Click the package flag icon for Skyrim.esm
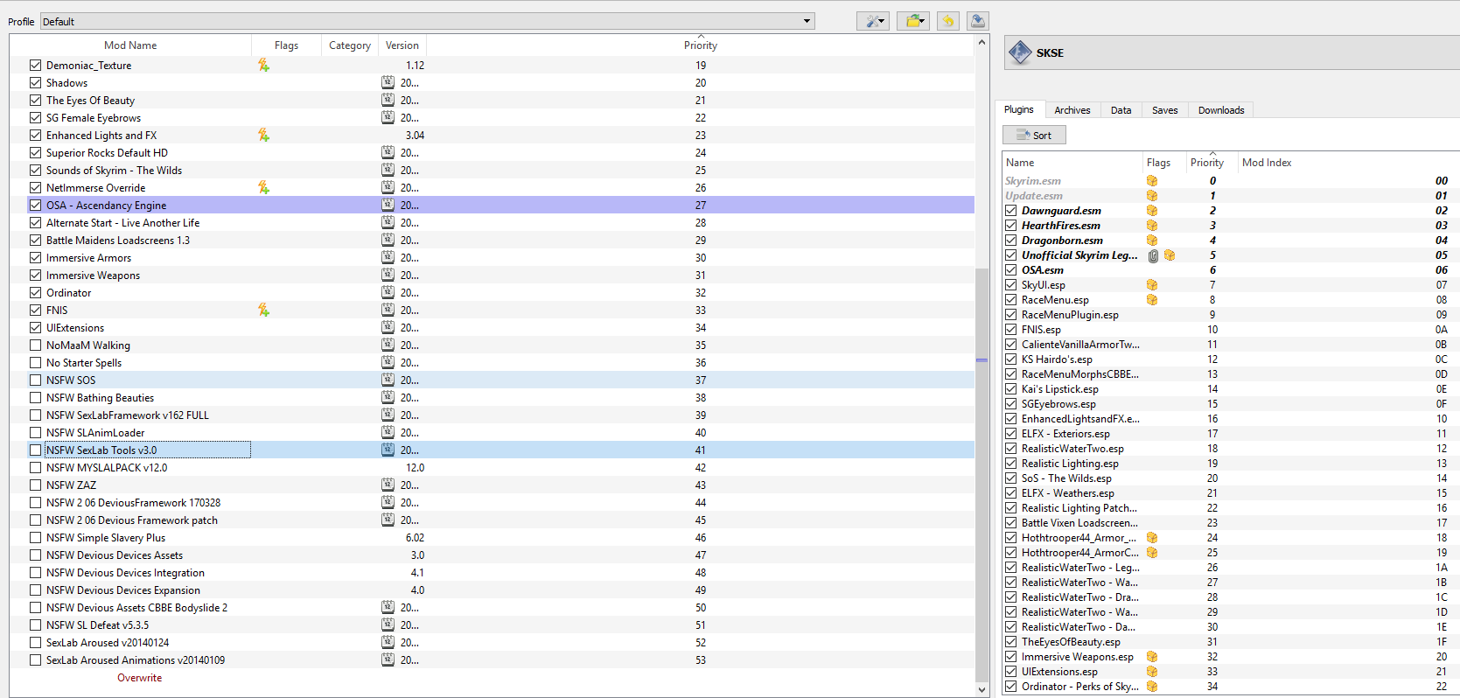Viewport: 1460px width, 698px height. [x=1152, y=181]
